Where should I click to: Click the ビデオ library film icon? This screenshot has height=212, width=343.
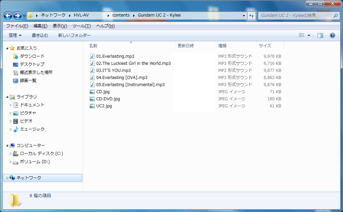tap(16, 121)
